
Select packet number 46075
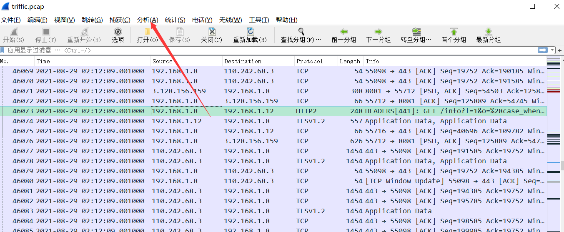273,131
